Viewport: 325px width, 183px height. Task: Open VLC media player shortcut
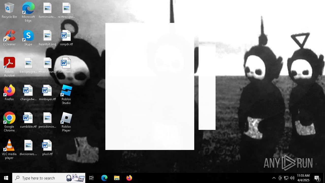[x=9, y=149]
